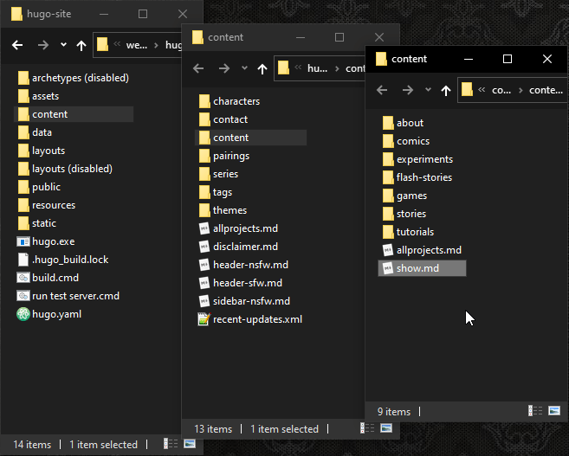Select the recent-updates.xml file icon
569x456 pixels.
[204, 319]
